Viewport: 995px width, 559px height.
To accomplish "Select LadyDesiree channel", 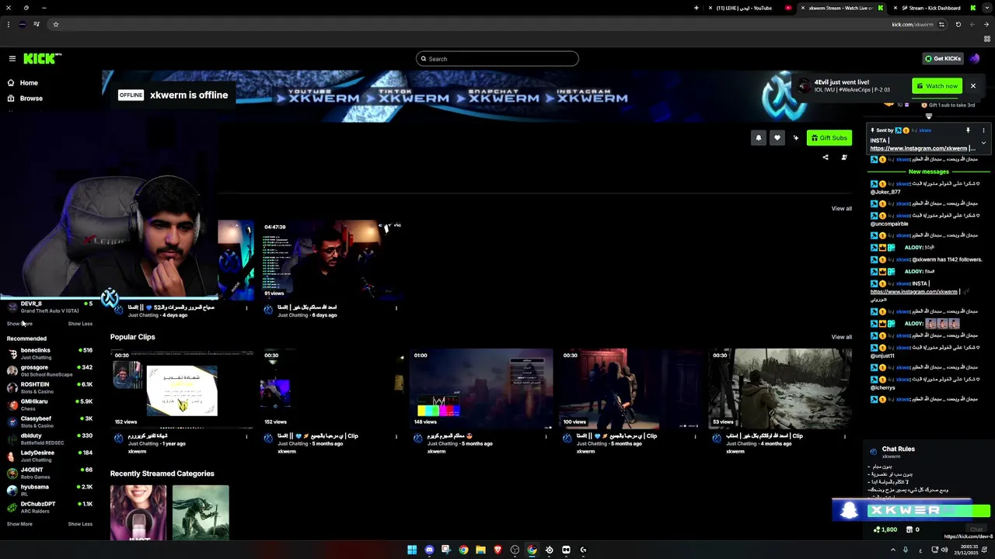I will coord(50,456).
